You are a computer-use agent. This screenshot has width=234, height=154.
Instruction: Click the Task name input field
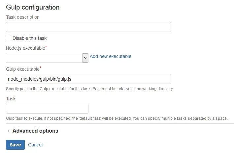click(x=47, y=109)
